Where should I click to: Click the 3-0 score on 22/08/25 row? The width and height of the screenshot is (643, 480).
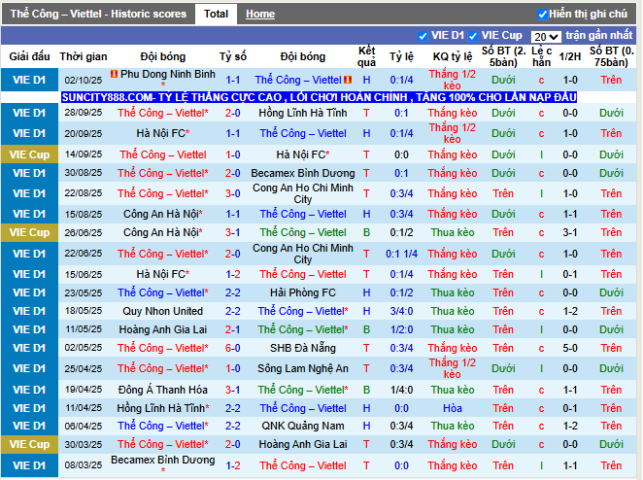[232, 193]
